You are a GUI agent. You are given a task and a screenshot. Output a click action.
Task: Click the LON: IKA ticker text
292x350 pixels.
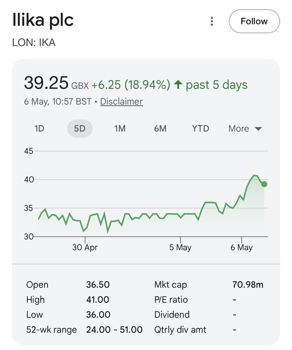click(x=34, y=43)
